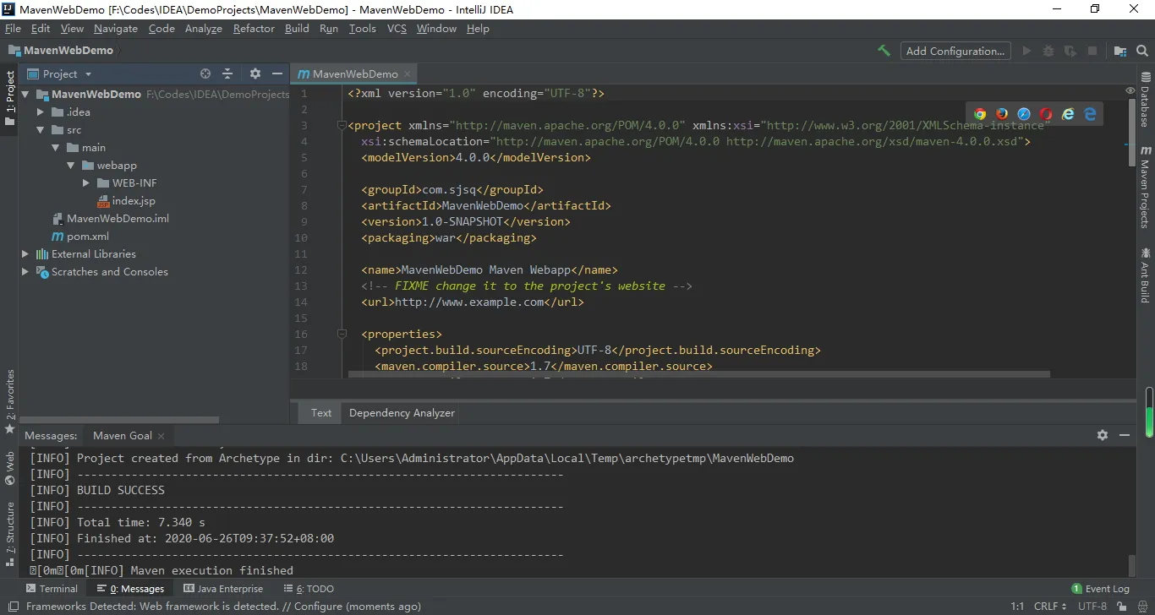Hide the Project panel with minus icon
The width and height of the screenshot is (1155, 615).
tap(277, 73)
